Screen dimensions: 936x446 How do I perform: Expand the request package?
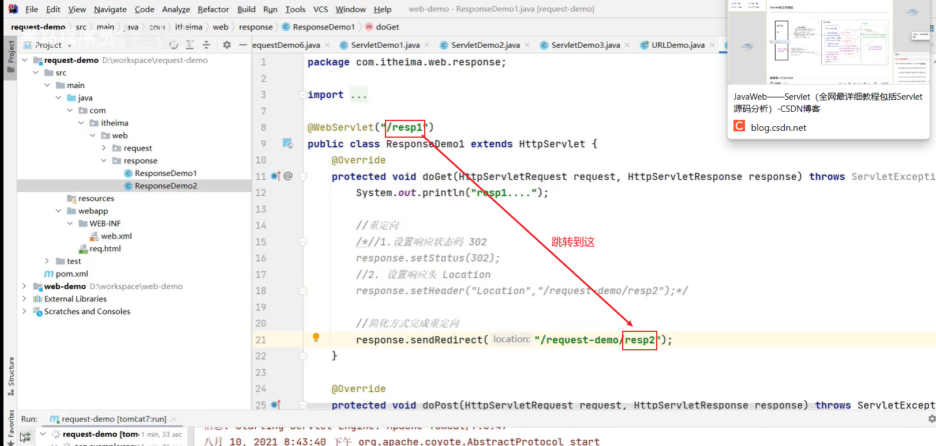(x=104, y=148)
